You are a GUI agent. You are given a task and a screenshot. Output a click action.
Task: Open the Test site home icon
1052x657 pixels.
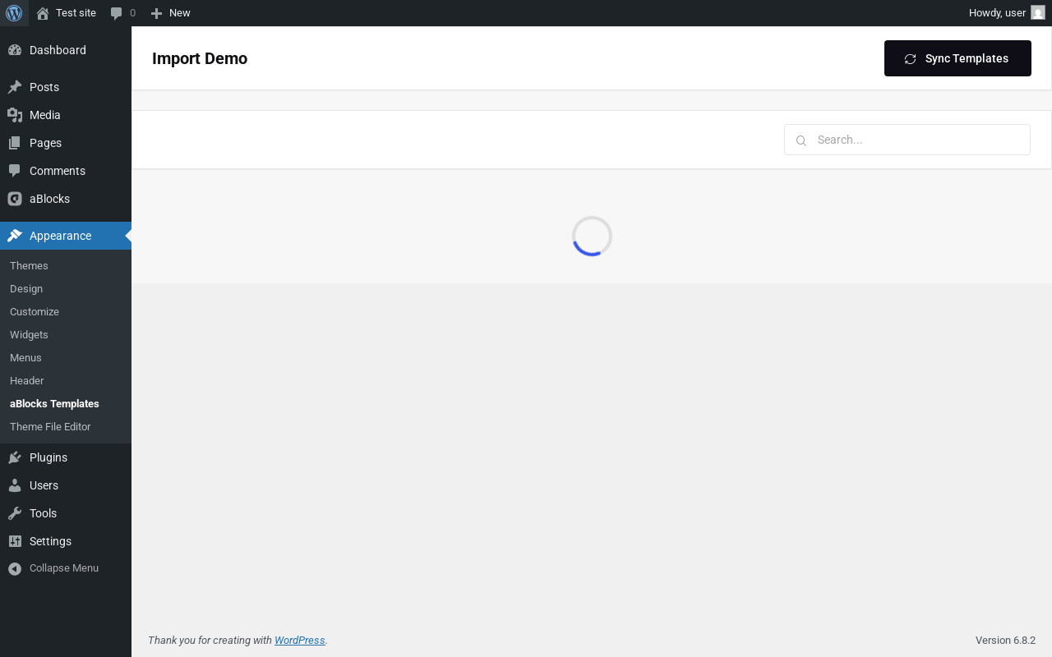click(43, 13)
